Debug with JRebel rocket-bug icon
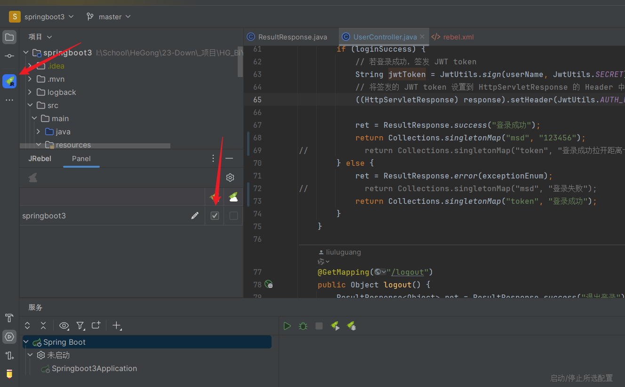 (351, 325)
